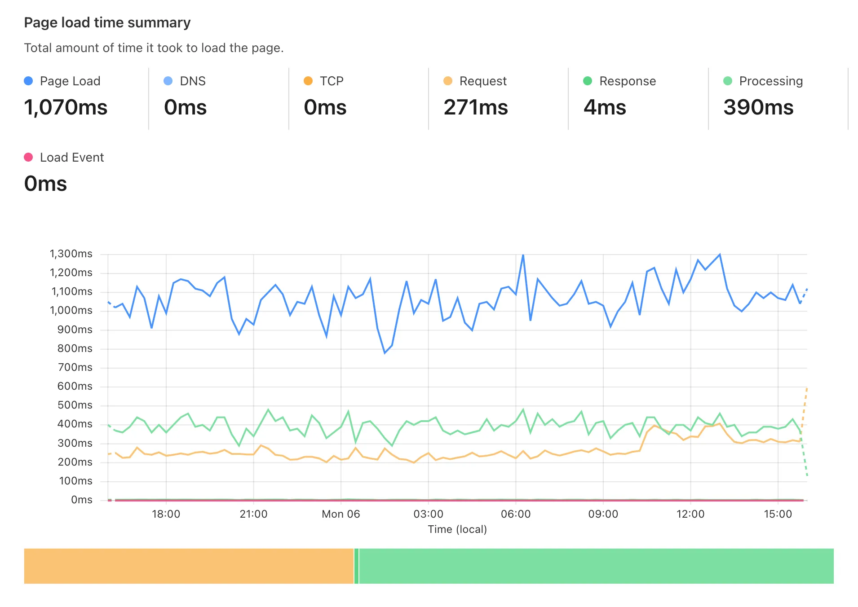Click the yellow Request legend dot
The width and height of the screenshot is (858, 607).
tap(447, 81)
